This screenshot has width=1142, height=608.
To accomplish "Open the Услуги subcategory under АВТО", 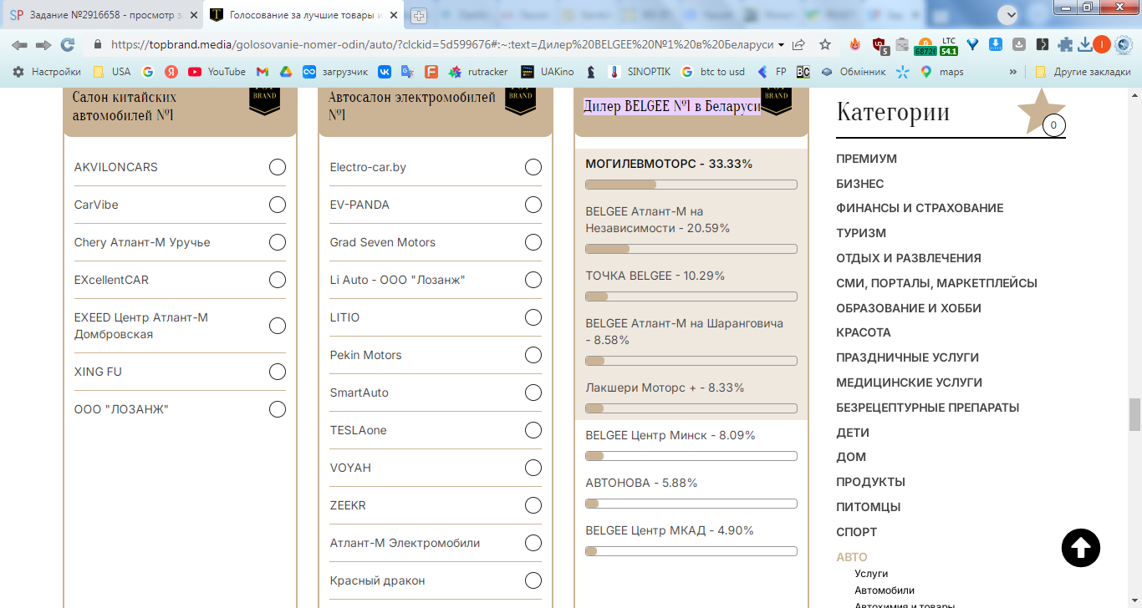I will [871, 574].
